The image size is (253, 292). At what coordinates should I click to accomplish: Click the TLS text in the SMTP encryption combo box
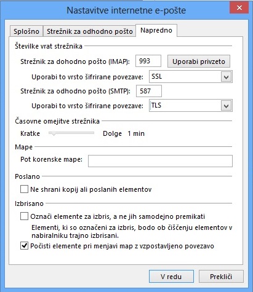[x=156, y=105]
